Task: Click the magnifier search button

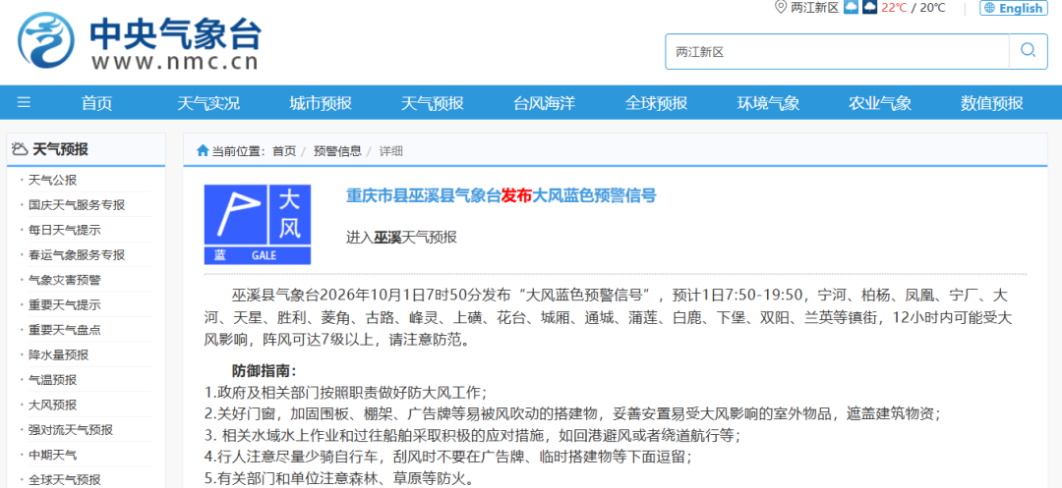Action: (1029, 51)
